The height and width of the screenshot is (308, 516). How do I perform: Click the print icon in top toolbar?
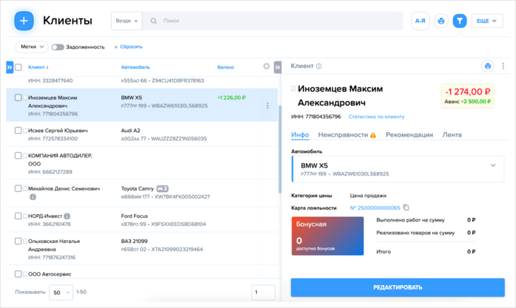pos(441,21)
